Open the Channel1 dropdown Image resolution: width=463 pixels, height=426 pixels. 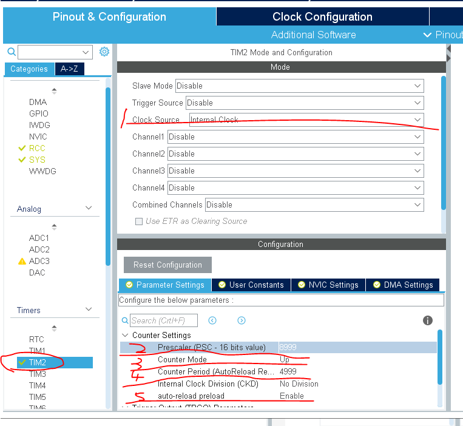(x=296, y=137)
